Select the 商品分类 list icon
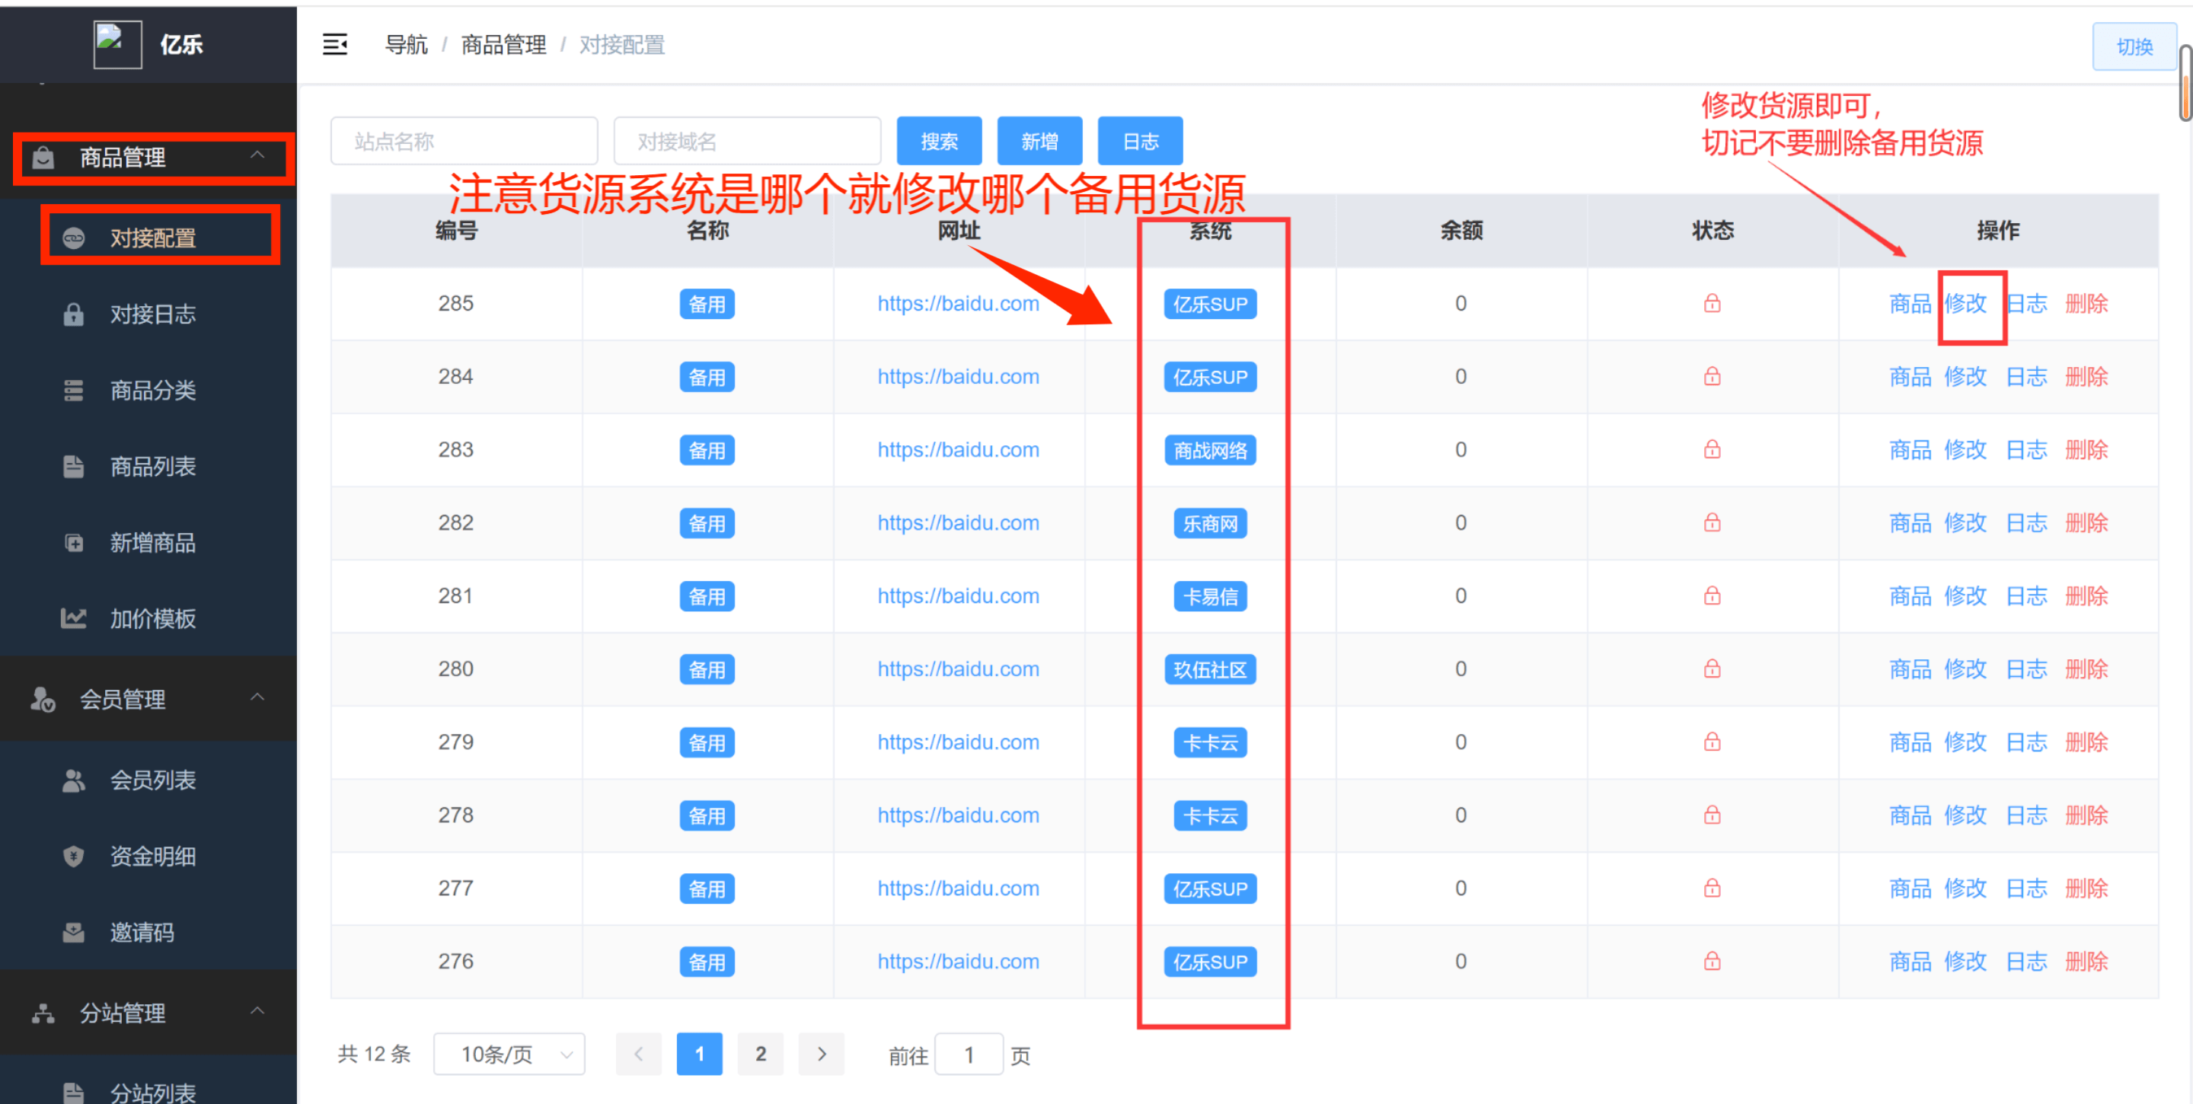 (x=73, y=390)
